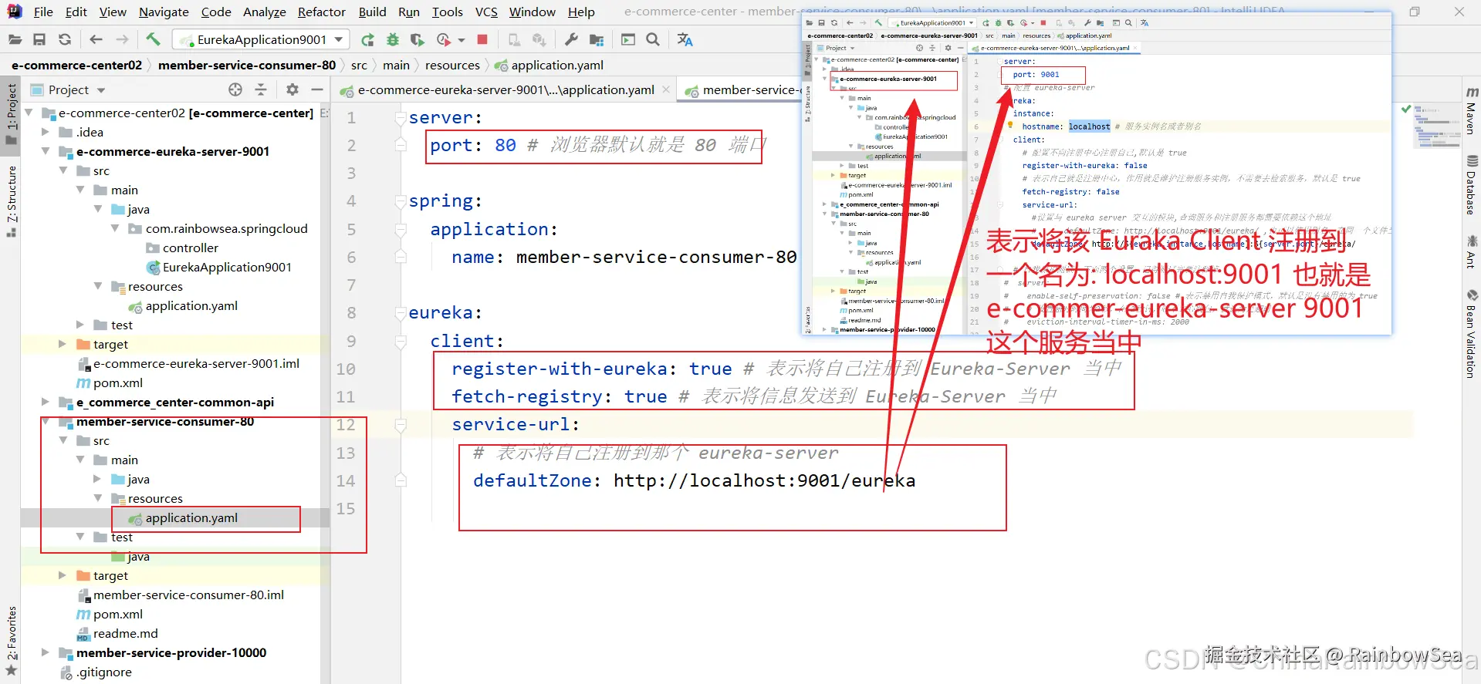This screenshot has width=1481, height=684.
Task: Close the eureka-server application.yaml tab
Action: [x=666, y=89]
